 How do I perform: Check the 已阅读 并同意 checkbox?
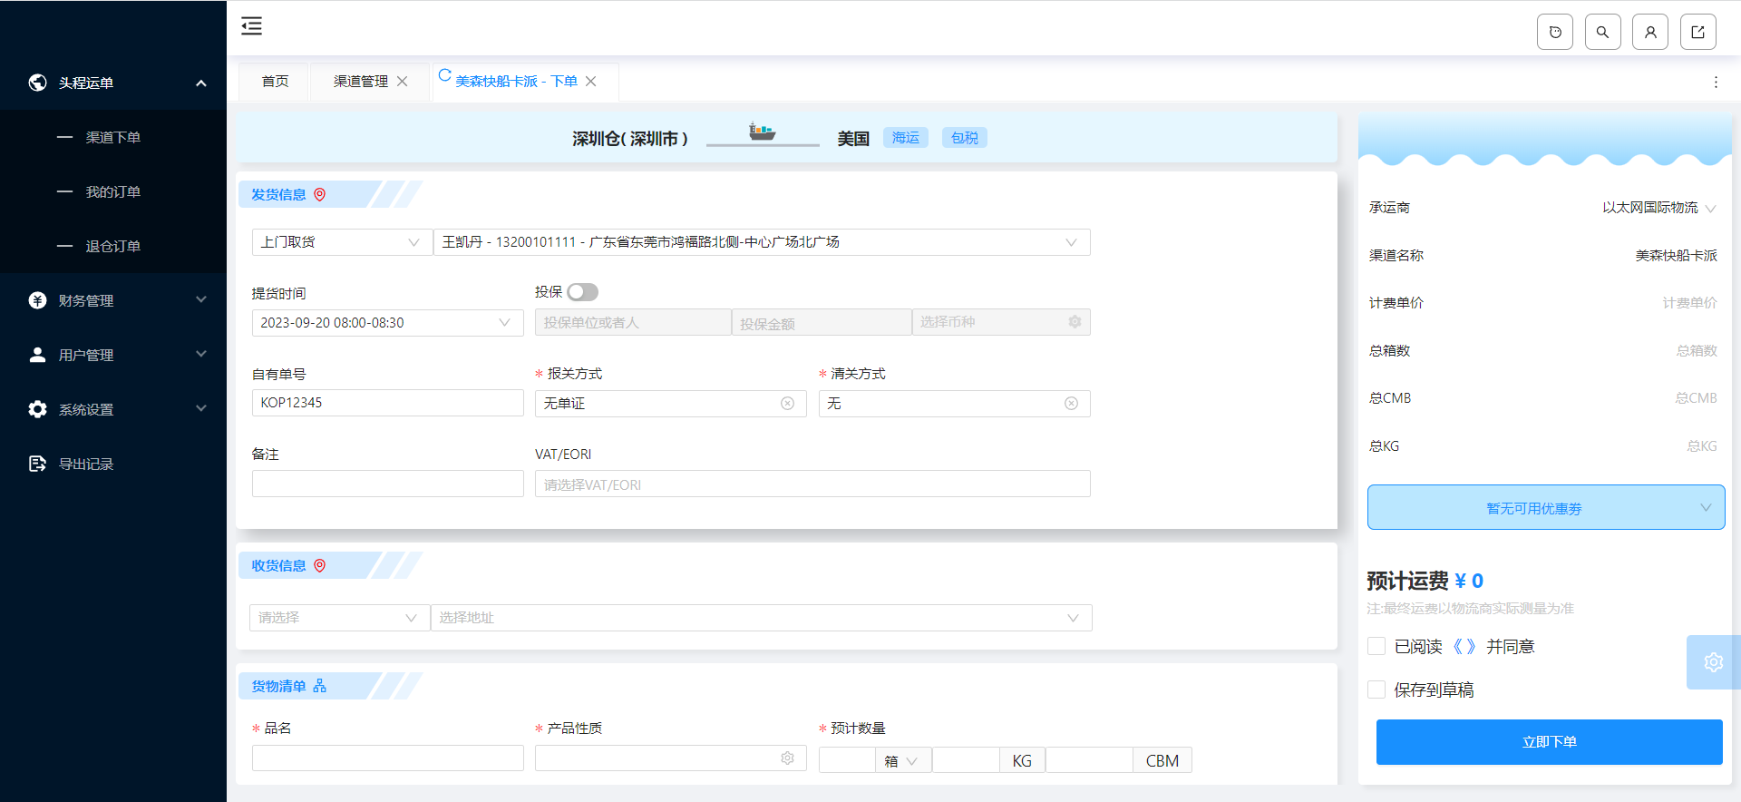1376,646
